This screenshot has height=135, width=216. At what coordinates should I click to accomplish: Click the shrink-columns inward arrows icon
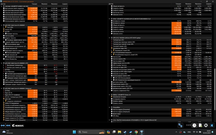8,125
